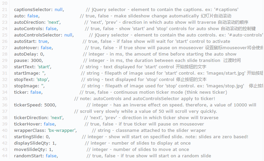Click the 3000 value of pause
The image size is (264, 161).
pyautogui.click(x=36, y=61)
